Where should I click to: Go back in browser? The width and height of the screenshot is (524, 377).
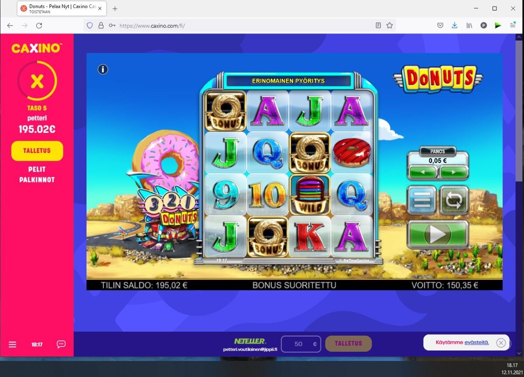[x=10, y=26]
